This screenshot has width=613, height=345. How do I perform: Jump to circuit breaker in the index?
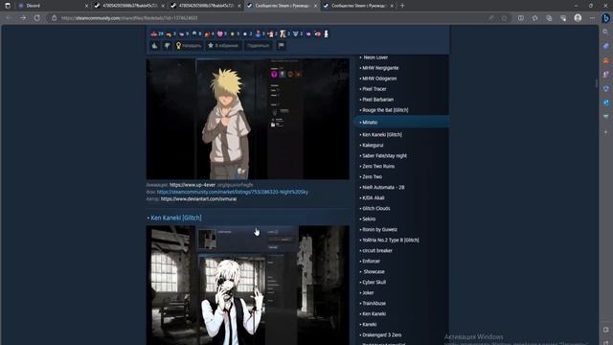pos(377,251)
